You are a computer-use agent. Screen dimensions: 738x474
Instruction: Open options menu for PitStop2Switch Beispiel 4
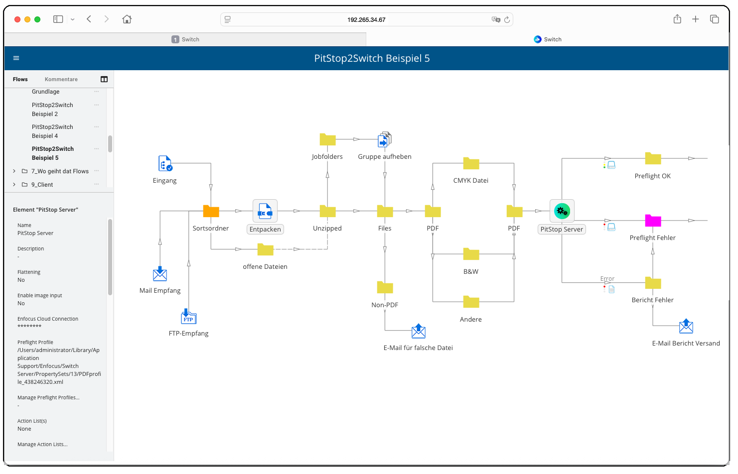96,127
